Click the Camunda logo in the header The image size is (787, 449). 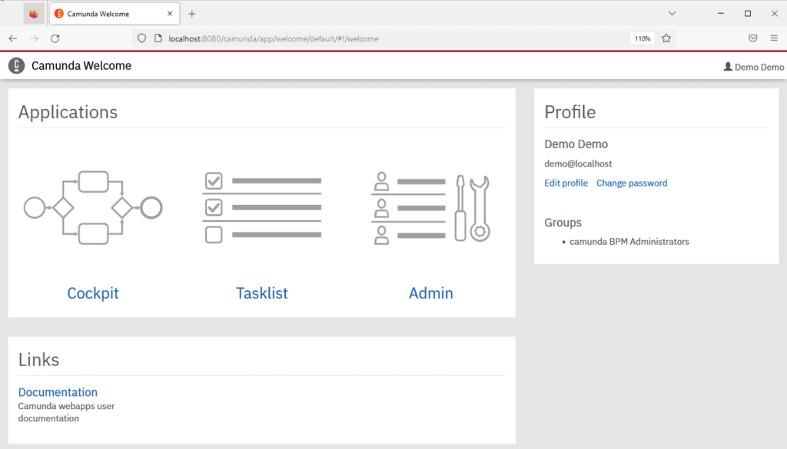pos(16,66)
